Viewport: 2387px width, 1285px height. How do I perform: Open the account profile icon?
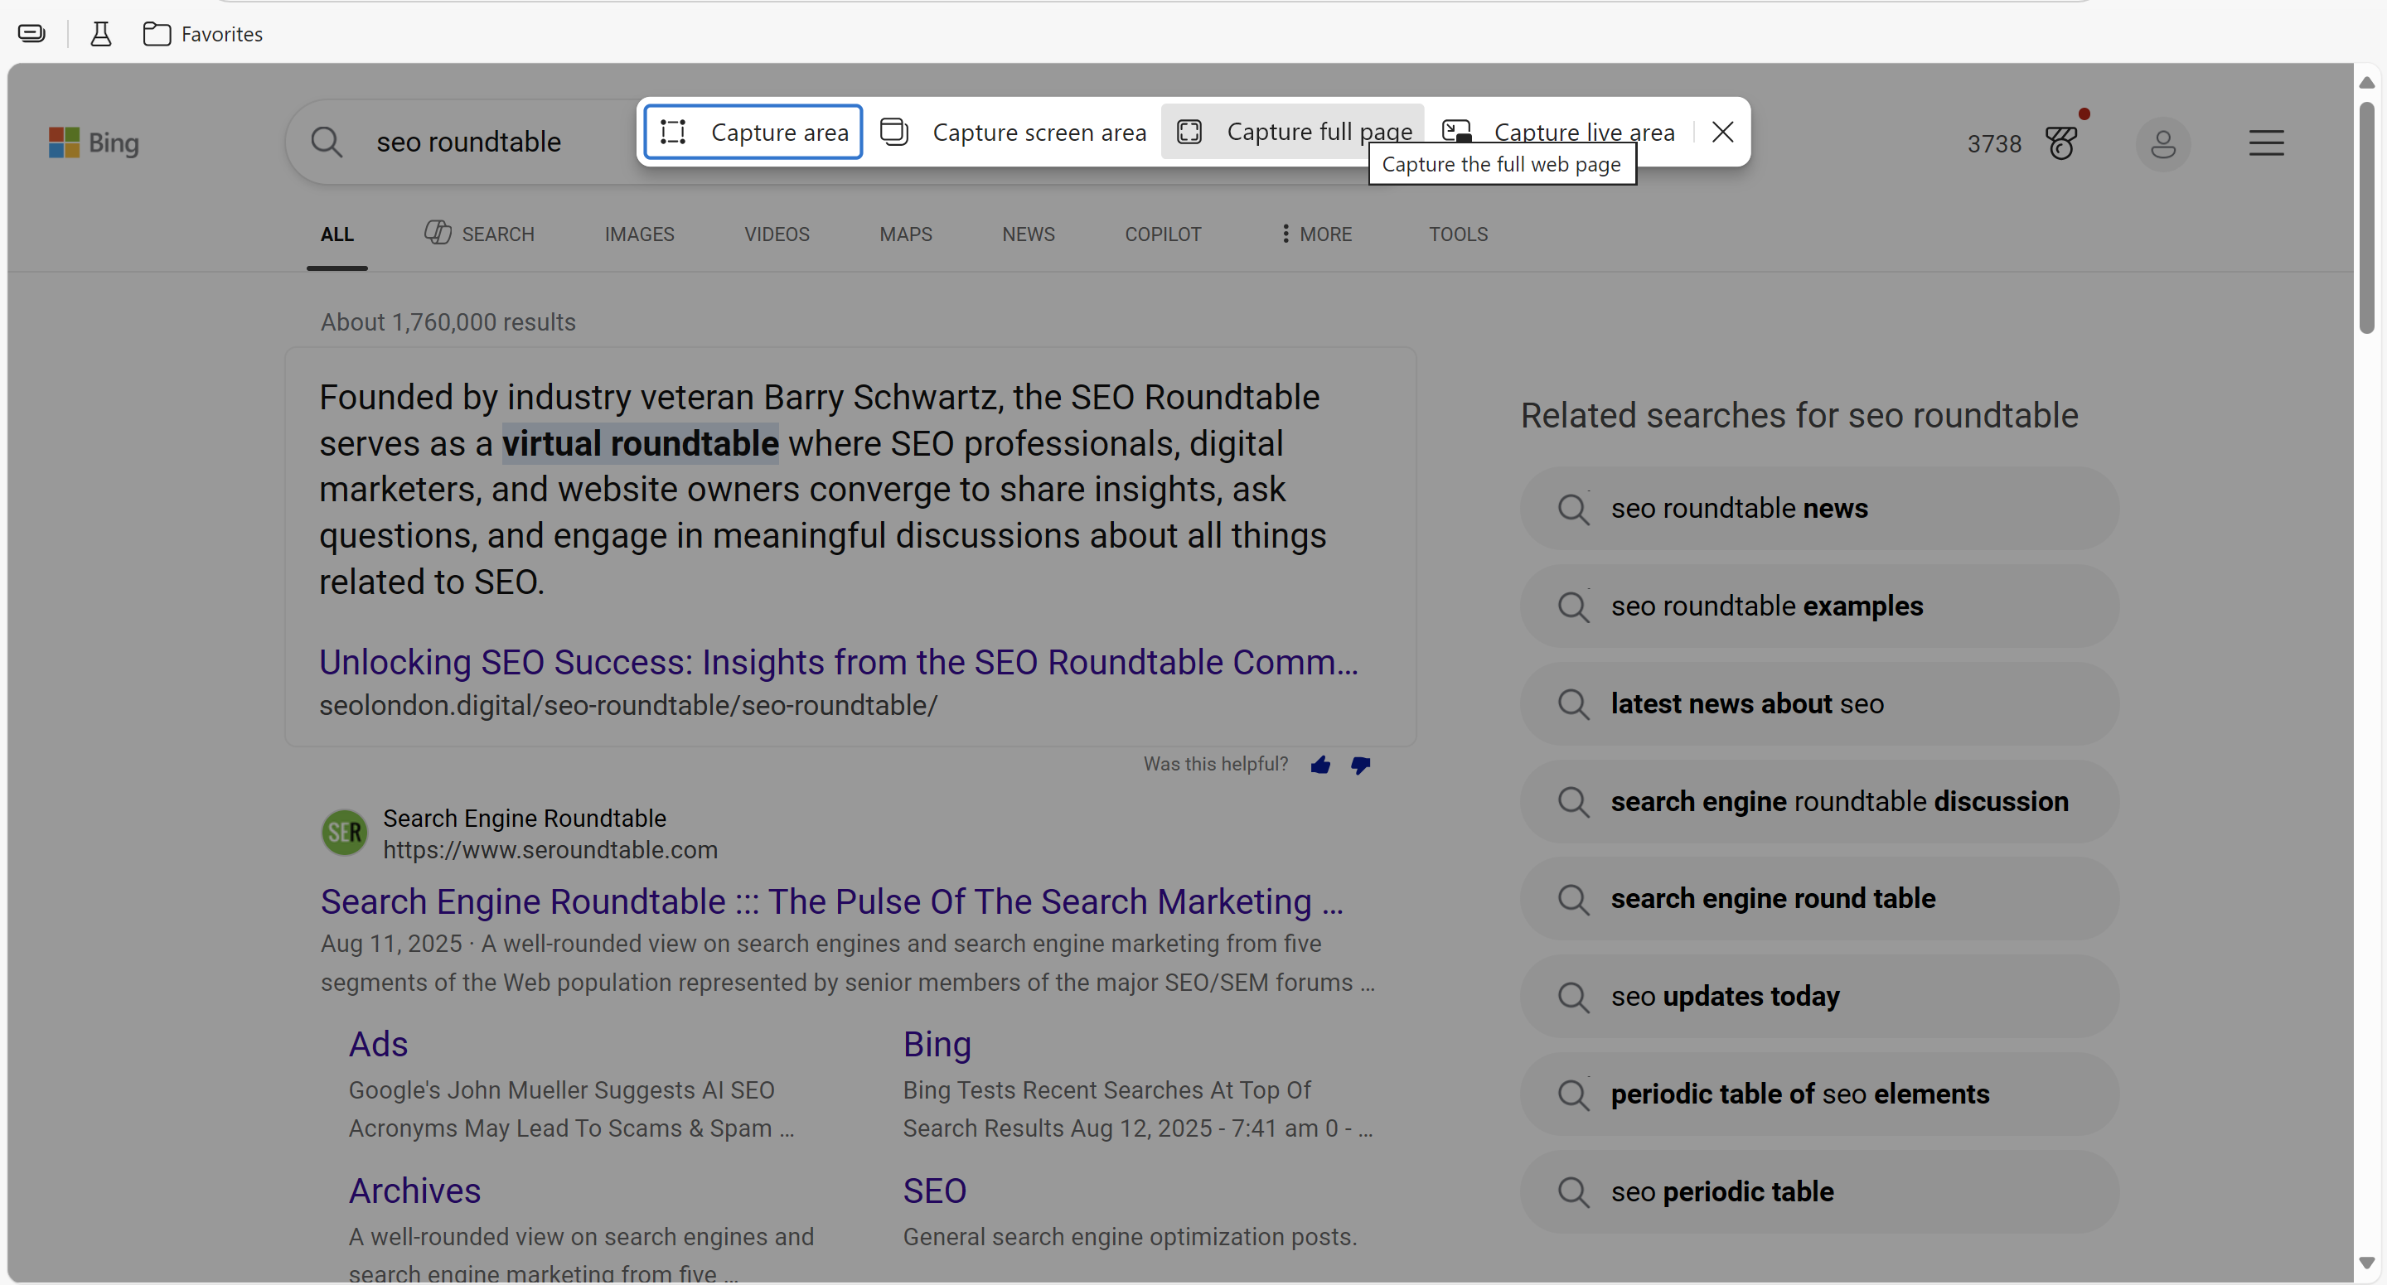[2162, 143]
